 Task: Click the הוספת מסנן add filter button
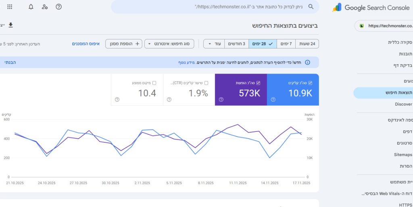click(x=124, y=44)
